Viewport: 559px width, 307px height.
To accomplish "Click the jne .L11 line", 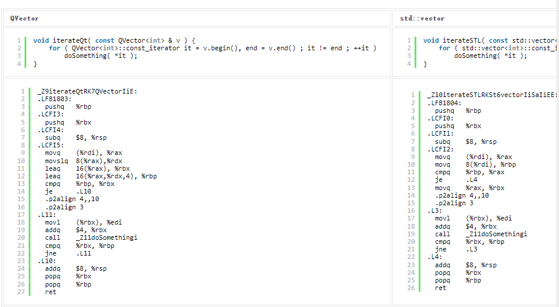I will 68,253.
